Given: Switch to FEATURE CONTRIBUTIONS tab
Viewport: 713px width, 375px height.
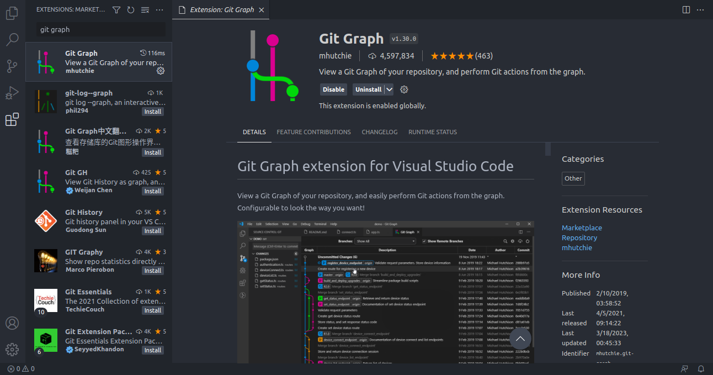Looking at the screenshot, I should (313, 132).
